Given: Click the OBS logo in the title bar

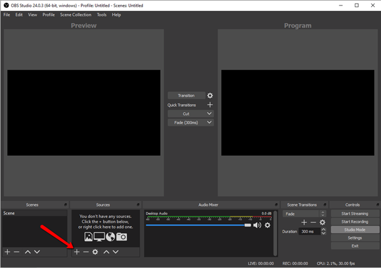Looking at the screenshot, I should [6, 5].
